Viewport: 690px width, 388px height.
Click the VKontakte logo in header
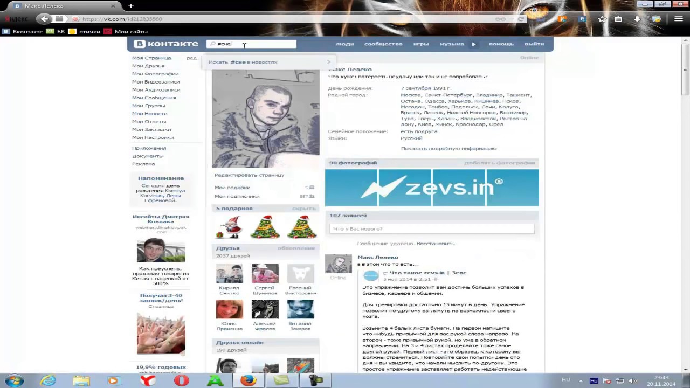pos(167,44)
